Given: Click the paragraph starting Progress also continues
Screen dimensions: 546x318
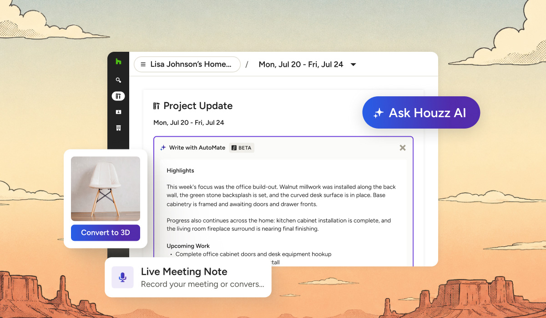Looking at the screenshot, I should tap(278, 224).
